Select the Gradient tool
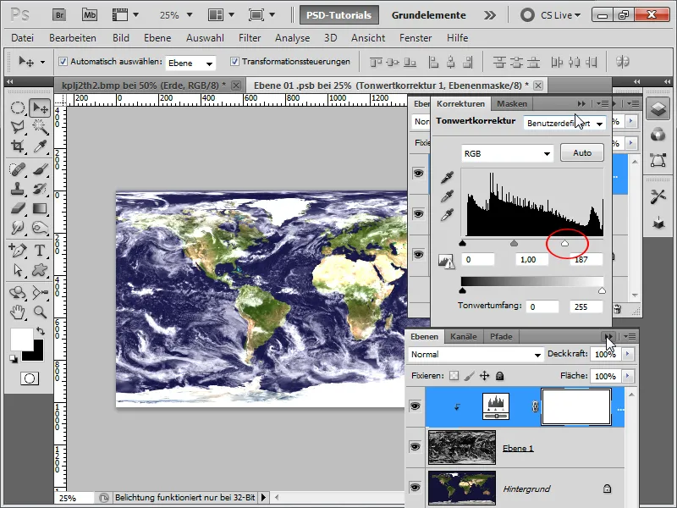The width and height of the screenshot is (677, 508). (40, 208)
